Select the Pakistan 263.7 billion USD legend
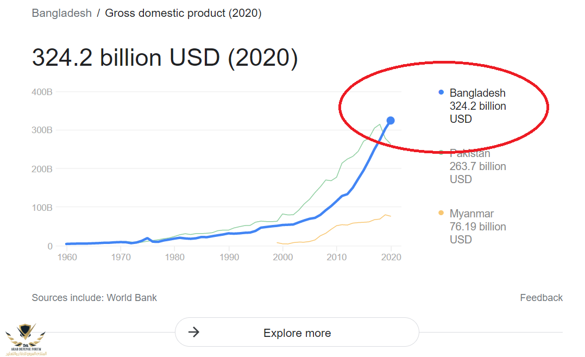 coord(477,166)
